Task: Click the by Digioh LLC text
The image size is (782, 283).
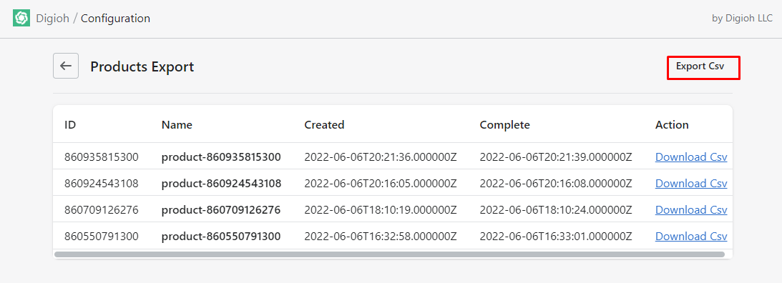Action: click(742, 19)
